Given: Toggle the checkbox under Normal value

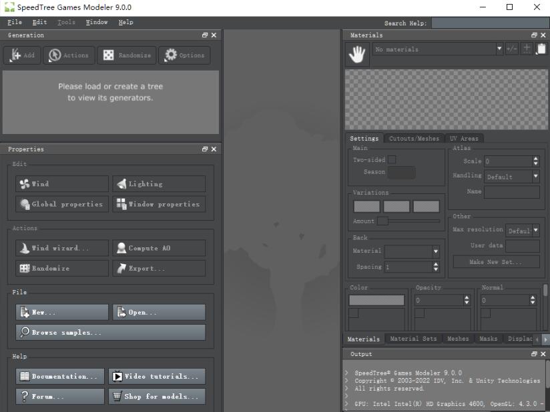Looking at the screenshot, I should point(485,313).
